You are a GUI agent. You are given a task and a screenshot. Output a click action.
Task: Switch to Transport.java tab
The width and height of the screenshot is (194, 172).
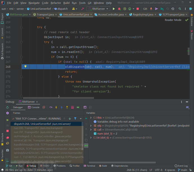[45, 15]
